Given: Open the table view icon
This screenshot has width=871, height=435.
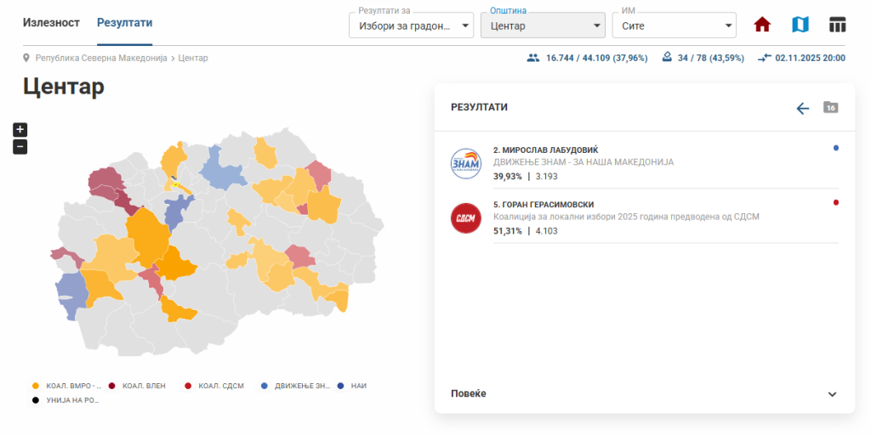Looking at the screenshot, I should (x=837, y=25).
